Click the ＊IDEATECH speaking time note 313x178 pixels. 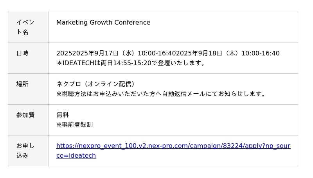coord(131,63)
